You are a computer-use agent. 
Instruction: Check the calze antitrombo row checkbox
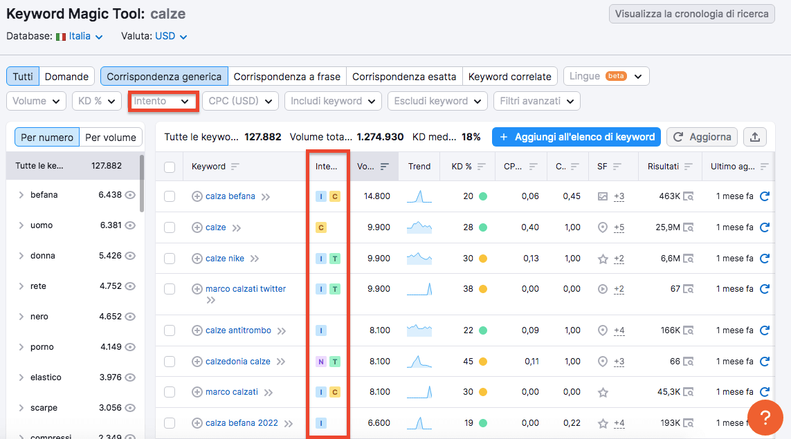pos(170,330)
